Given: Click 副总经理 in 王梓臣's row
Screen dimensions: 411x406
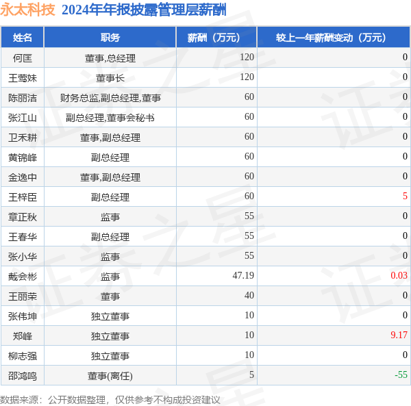Looking at the screenshot, I should (x=110, y=197).
